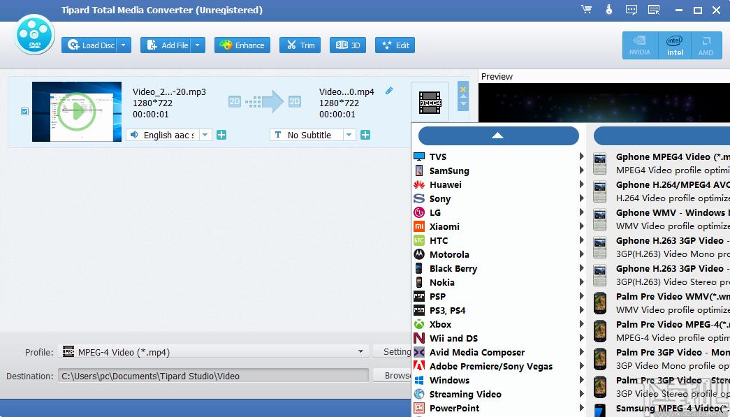Expand the Add File dropdown arrow
The width and height of the screenshot is (730, 417).
click(x=198, y=45)
